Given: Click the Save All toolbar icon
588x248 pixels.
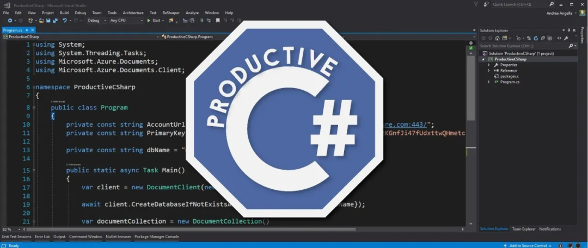Looking at the screenshot, I should (x=55, y=21).
